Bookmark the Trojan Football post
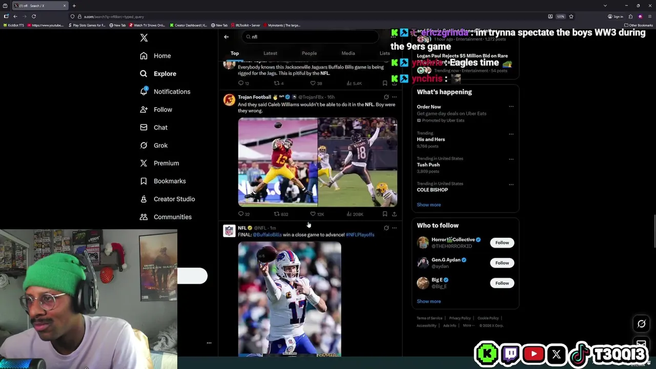This screenshot has height=369, width=656. [385, 214]
